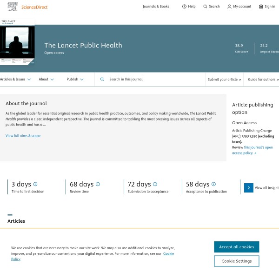
Task: Click the Search in this journal field
Action: [x=149, y=80]
